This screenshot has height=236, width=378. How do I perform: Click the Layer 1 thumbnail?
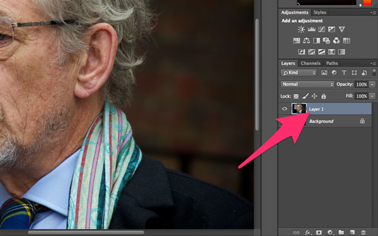[299, 109]
